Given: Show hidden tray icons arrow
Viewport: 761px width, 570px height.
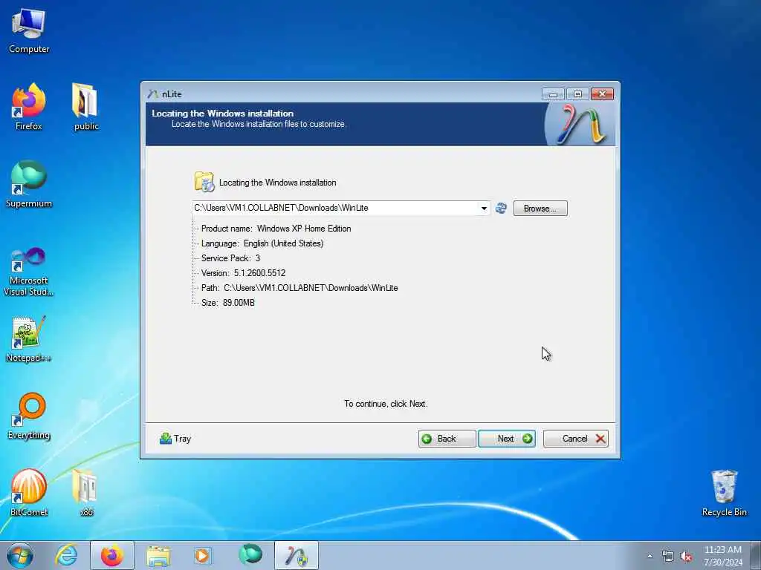Looking at the screenshot, I should coord(650,557).
